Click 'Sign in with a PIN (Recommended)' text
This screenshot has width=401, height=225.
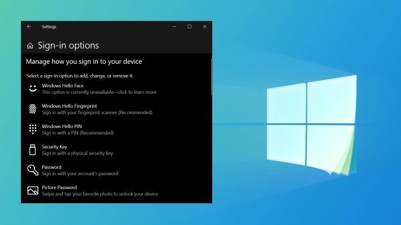[78, 133]
